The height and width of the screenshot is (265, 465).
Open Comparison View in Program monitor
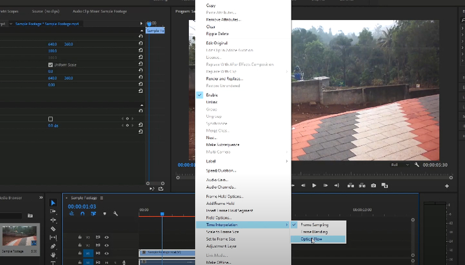click(385, 185)
